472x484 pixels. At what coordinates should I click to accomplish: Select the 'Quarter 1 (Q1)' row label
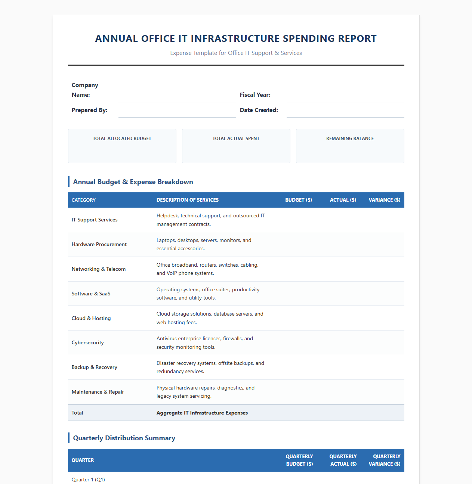click(x=88, y=480)
